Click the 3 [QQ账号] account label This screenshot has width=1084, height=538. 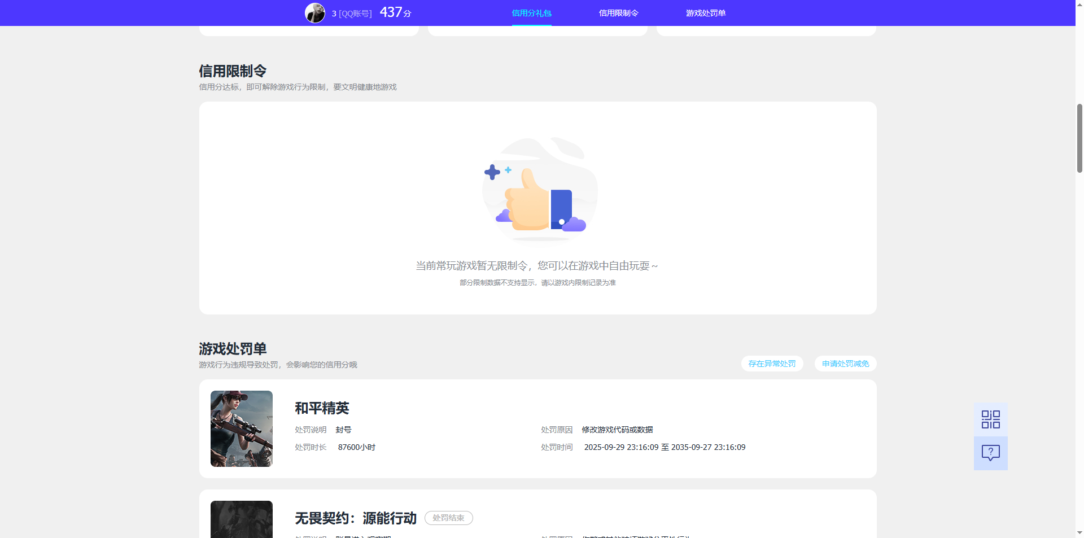[x=352, y=14]
